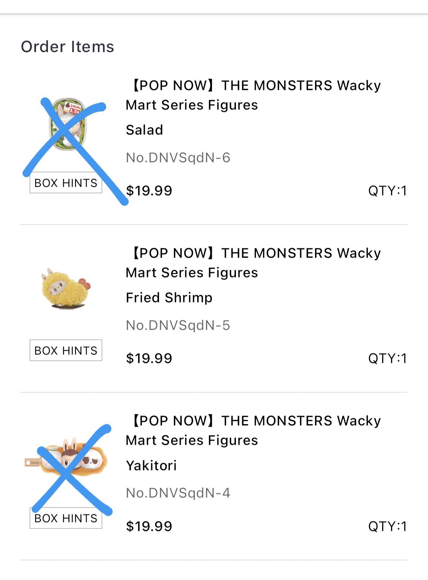
Task: Tap the QTY:1 label for Salad
Action: 387,191
